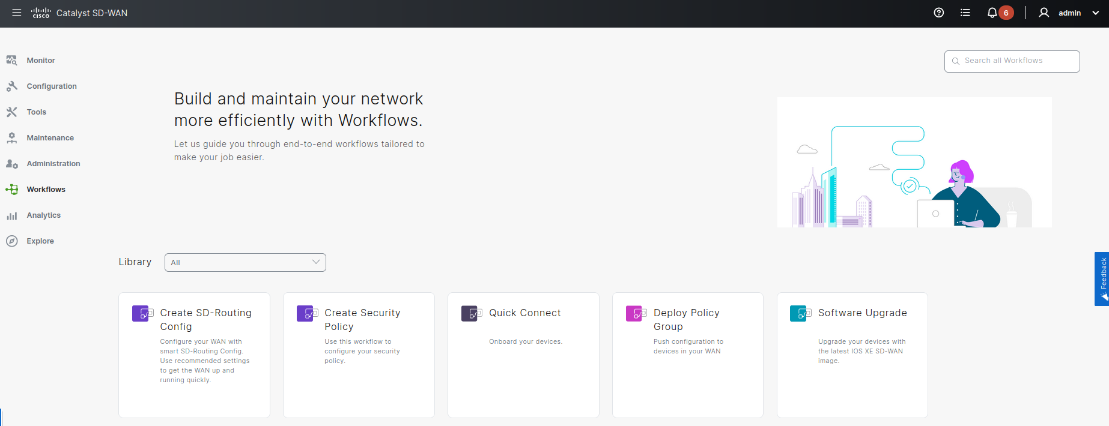Select Administration in the sidebar
This screenshot has width=1109, height=426.
(53, 164)
